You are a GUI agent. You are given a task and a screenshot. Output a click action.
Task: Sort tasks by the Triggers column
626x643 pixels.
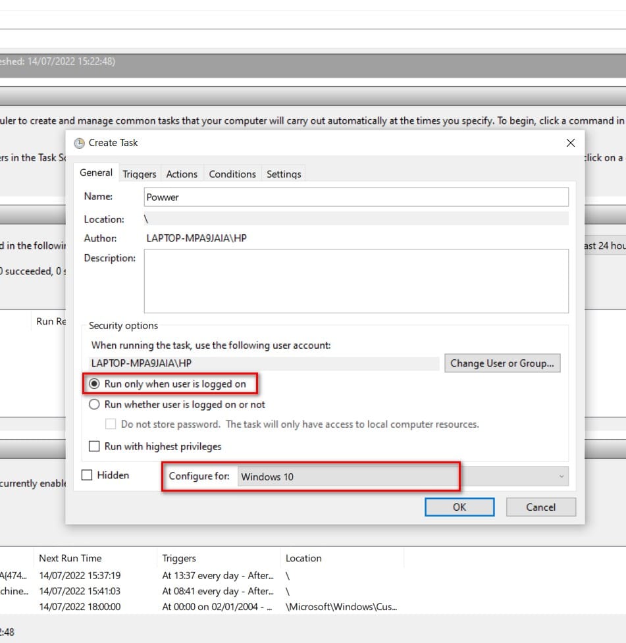(219, 558)
